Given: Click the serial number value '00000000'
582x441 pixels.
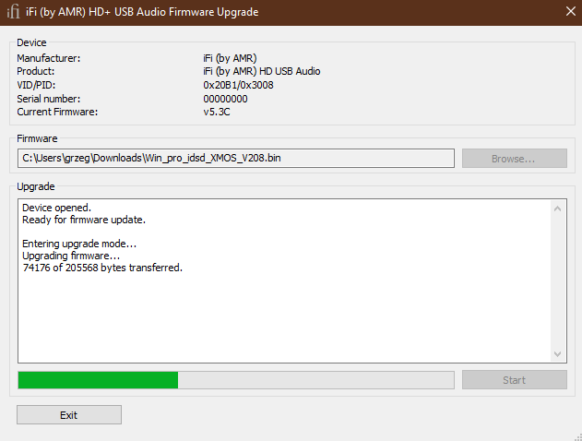Looking at the screenshot, I should pyautogui.click(x=225, y=99).
